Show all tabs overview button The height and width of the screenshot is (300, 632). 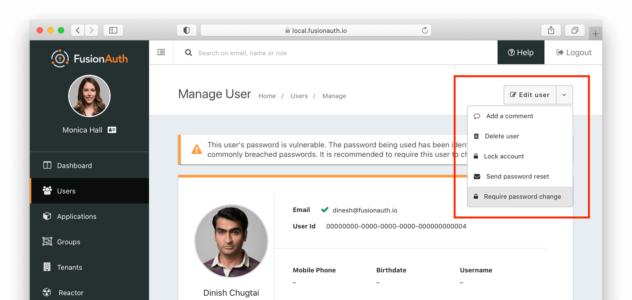click(575, 30)
